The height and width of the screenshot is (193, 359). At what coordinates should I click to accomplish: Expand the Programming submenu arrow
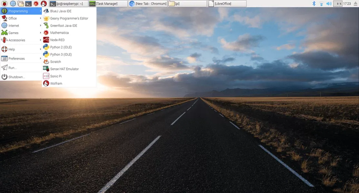coord(40,11)
